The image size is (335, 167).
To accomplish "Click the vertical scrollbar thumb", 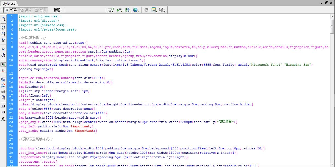I will click(x=332, y=26).
